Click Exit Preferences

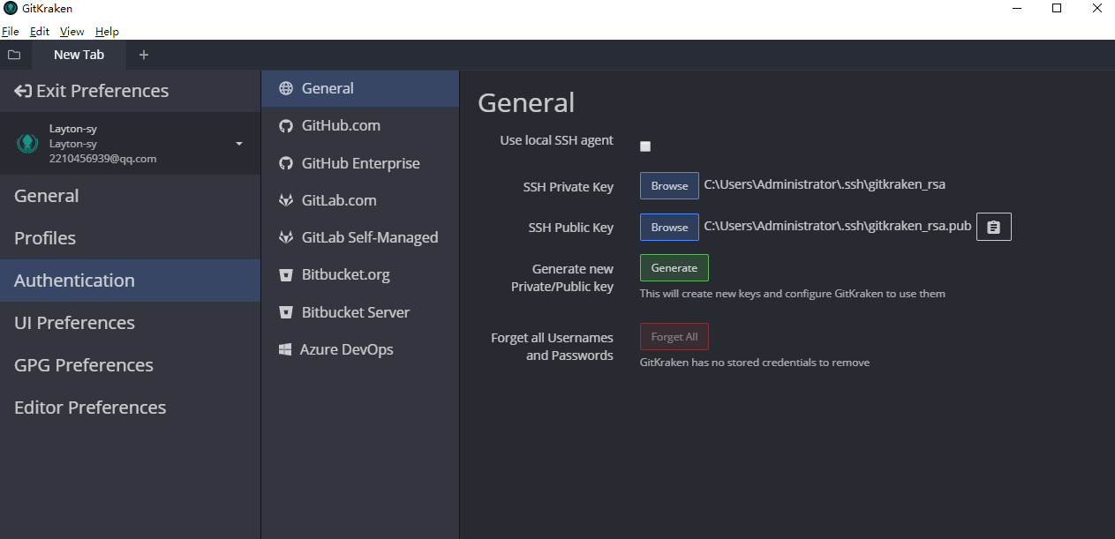[92, 91]
